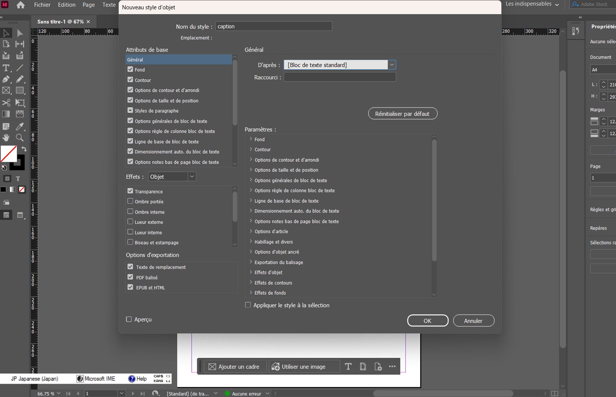
Task: Select the Pen tool
Action: pyautogui.click(x=6, y=79)
